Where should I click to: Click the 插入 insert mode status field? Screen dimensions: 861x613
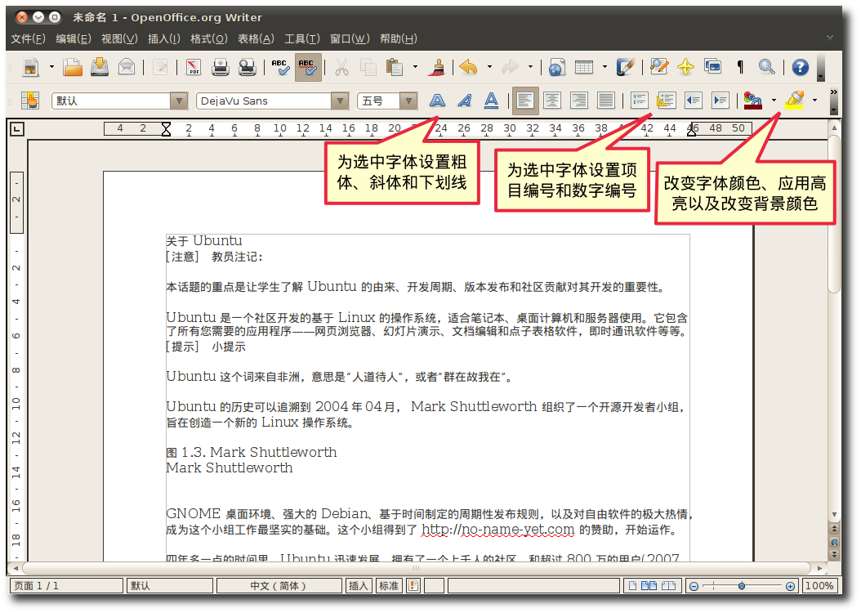click(358, 586)
